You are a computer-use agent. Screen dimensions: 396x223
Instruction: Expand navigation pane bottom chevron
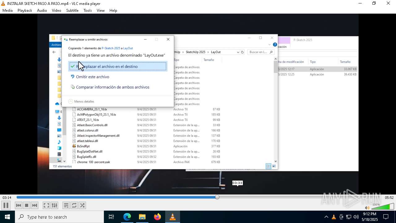[64, 161]
